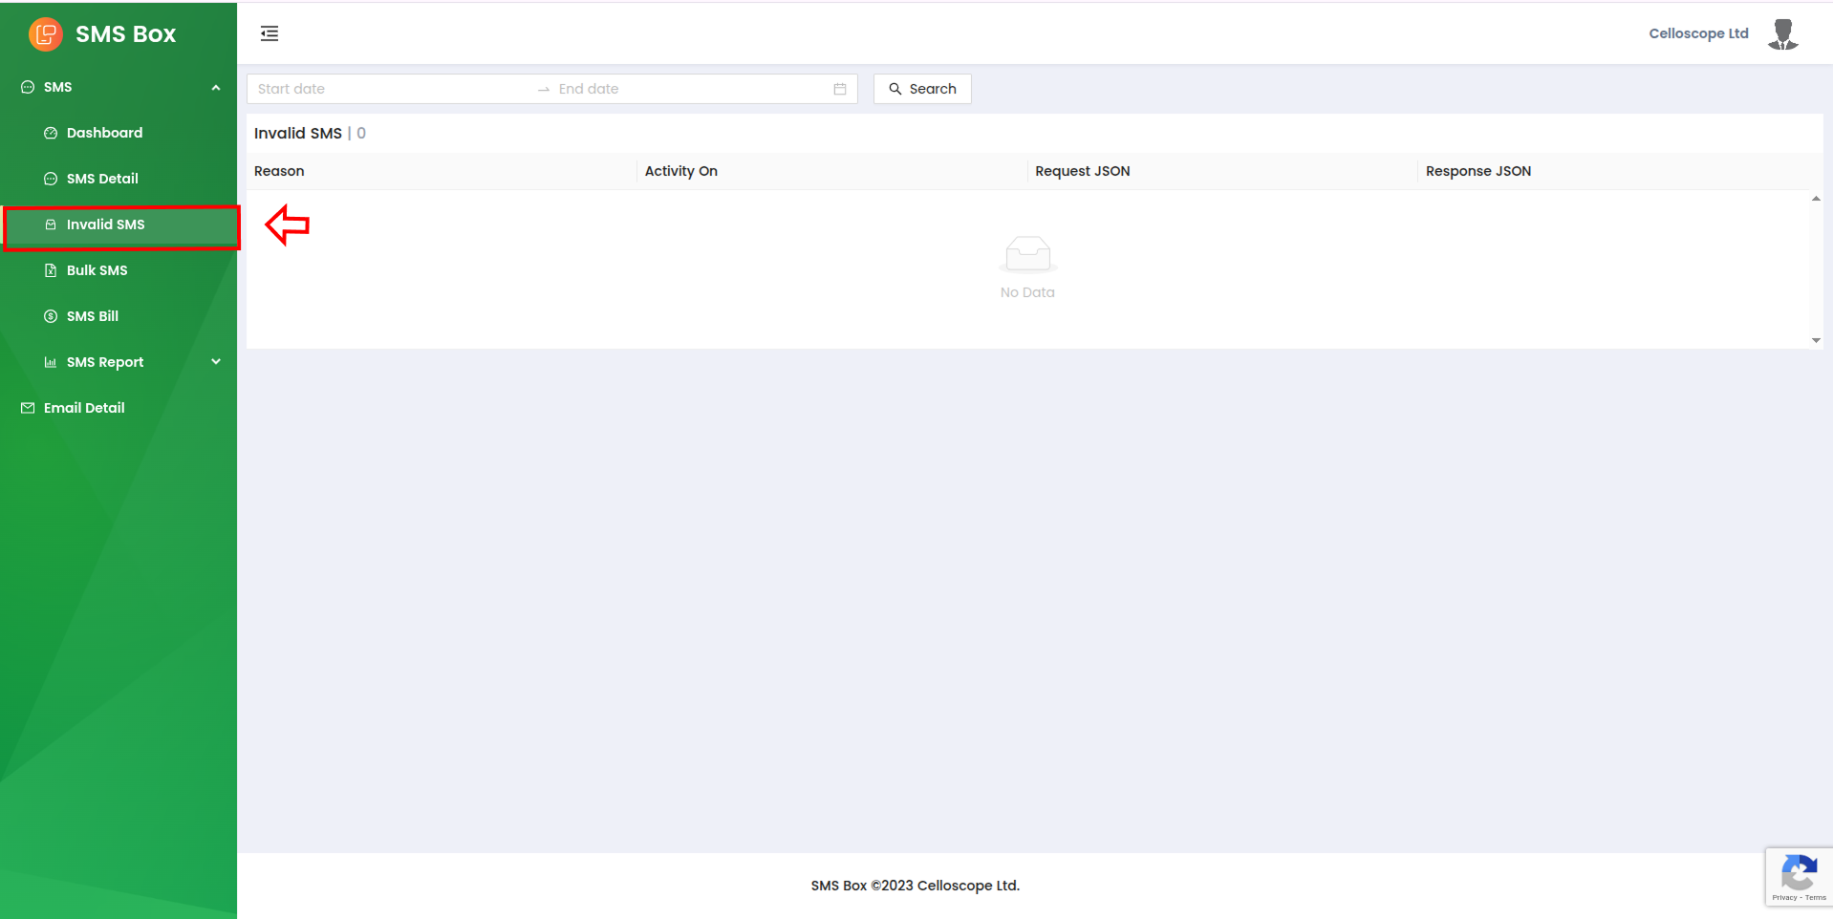Go to Bulk SMS menu item
The image size is (1833, 919).
click(97, 270)
